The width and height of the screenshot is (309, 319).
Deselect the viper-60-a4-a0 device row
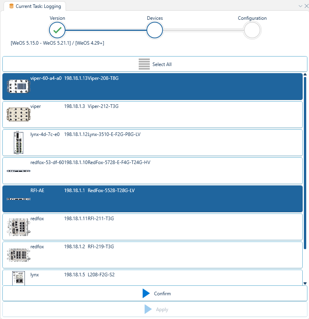point(153,87)
